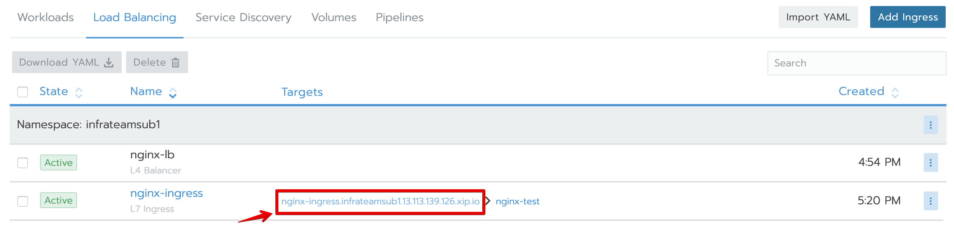The width and height of the screenshot is (954, 239).
Task: Open the nginx-test target link
Action: [517, 202]
